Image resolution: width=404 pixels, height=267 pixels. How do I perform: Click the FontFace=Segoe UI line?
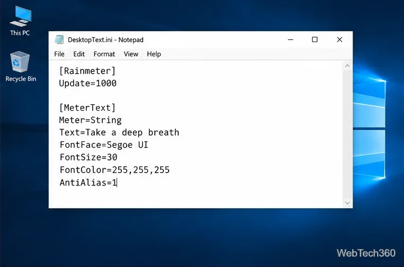click(x=104, y=145)
